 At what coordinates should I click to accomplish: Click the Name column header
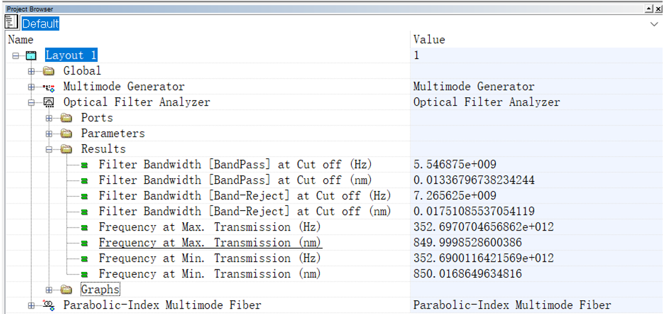point(21,40)
